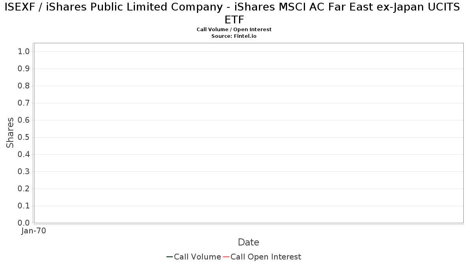Click the 0.4 y-axis tick label
This screenshot has width=468, height=263.
(x=24, y=155)
